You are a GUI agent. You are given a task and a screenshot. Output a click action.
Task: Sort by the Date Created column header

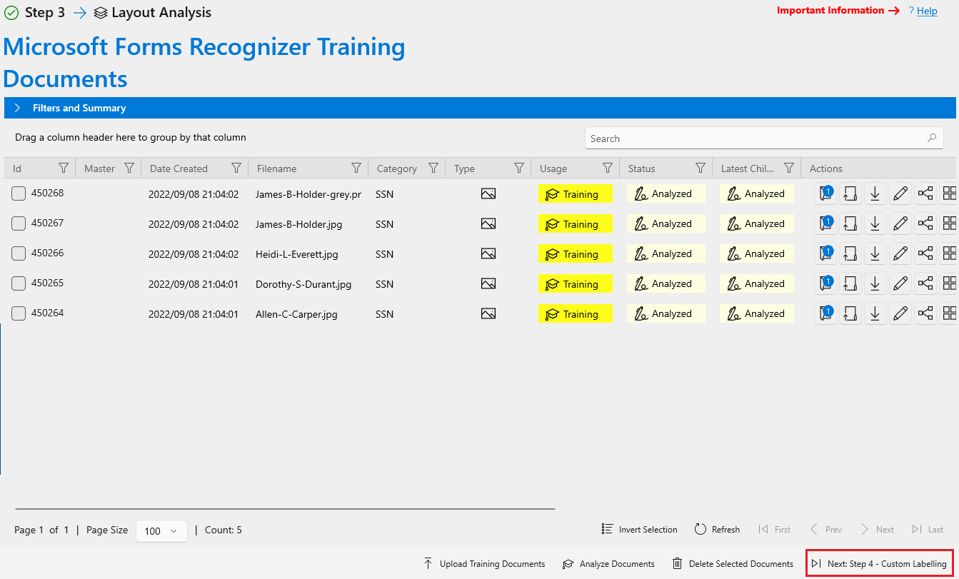pyautogui.click(x=179, y=168)
